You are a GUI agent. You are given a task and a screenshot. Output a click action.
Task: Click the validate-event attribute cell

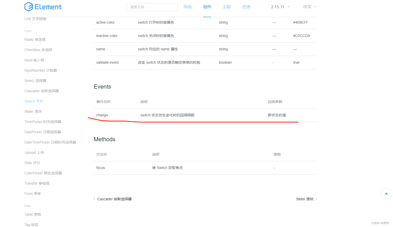point(108,62)
